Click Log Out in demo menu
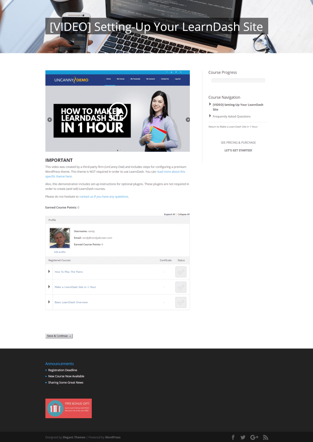This screenshot has height=442, width=313. click(177, 79)
